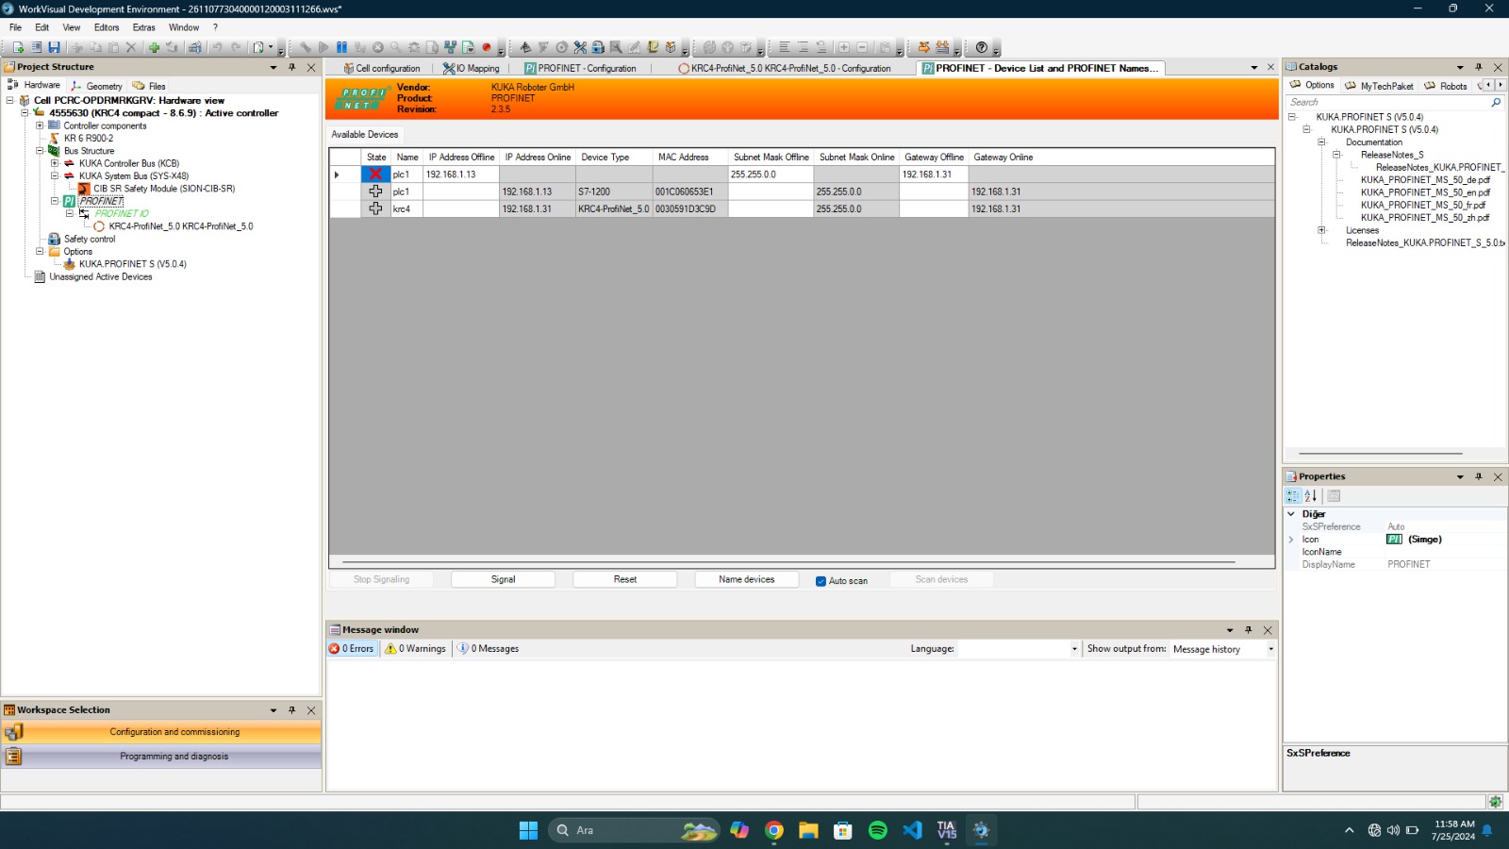
Task: Select Configuration and commissioning workspace
Action: click(x=161, y=732)
